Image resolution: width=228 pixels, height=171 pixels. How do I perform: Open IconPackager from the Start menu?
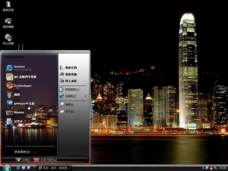coord(19,85)
